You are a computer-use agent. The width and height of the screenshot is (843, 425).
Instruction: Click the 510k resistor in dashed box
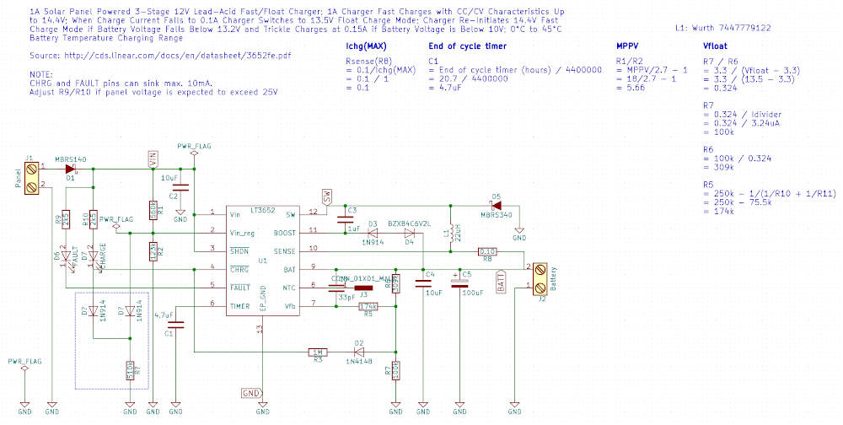pos(130,371)
